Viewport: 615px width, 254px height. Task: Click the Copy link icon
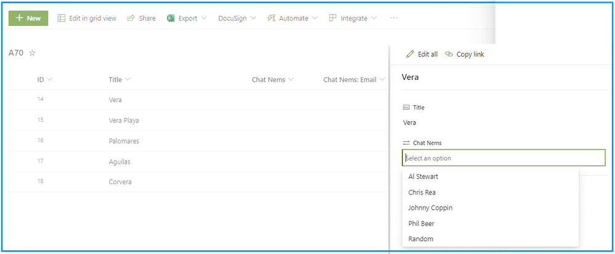pos(449,54)
